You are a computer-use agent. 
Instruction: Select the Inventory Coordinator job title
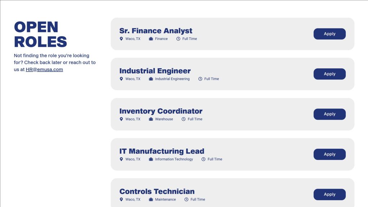coord(161,111)
